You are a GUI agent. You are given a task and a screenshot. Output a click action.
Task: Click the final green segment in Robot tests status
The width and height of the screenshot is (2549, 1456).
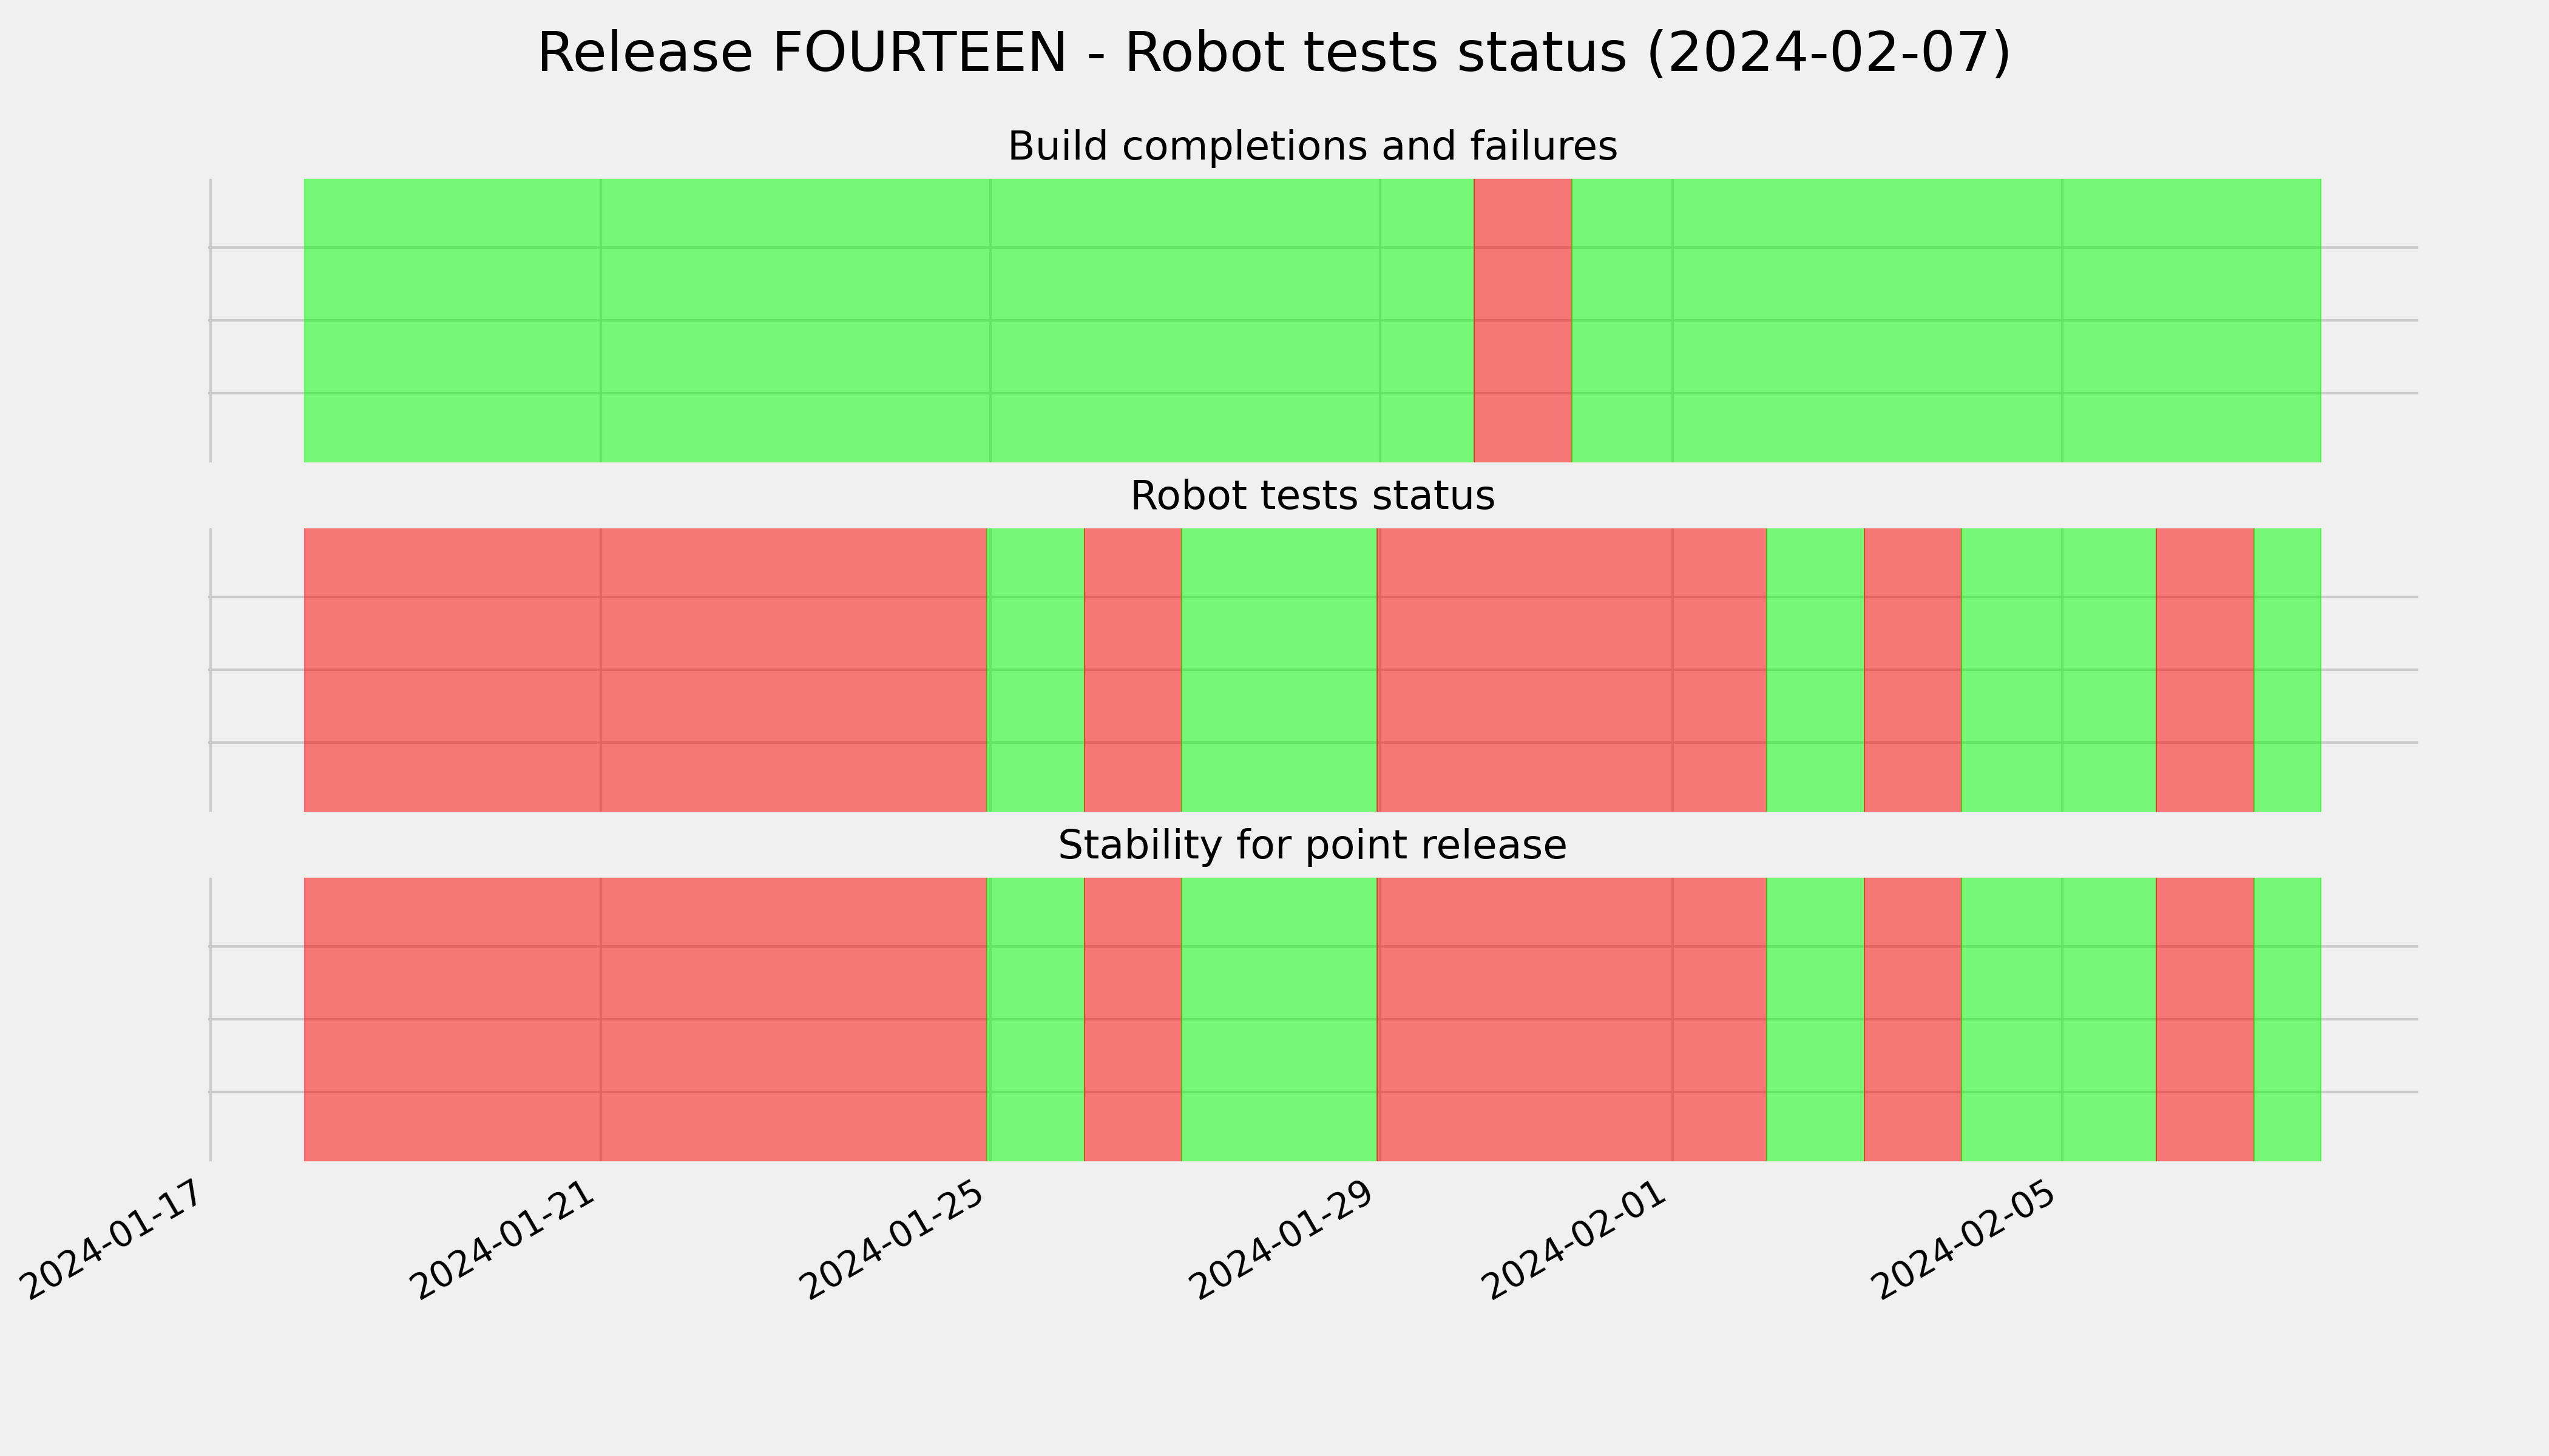pyautogui.click(x=2287, y=670)
